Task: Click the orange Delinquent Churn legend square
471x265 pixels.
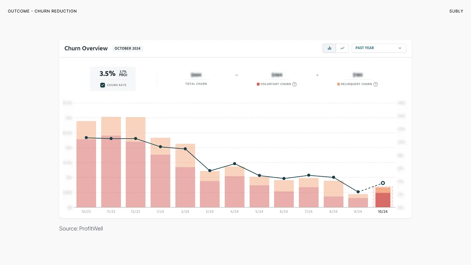Action: 338,84
